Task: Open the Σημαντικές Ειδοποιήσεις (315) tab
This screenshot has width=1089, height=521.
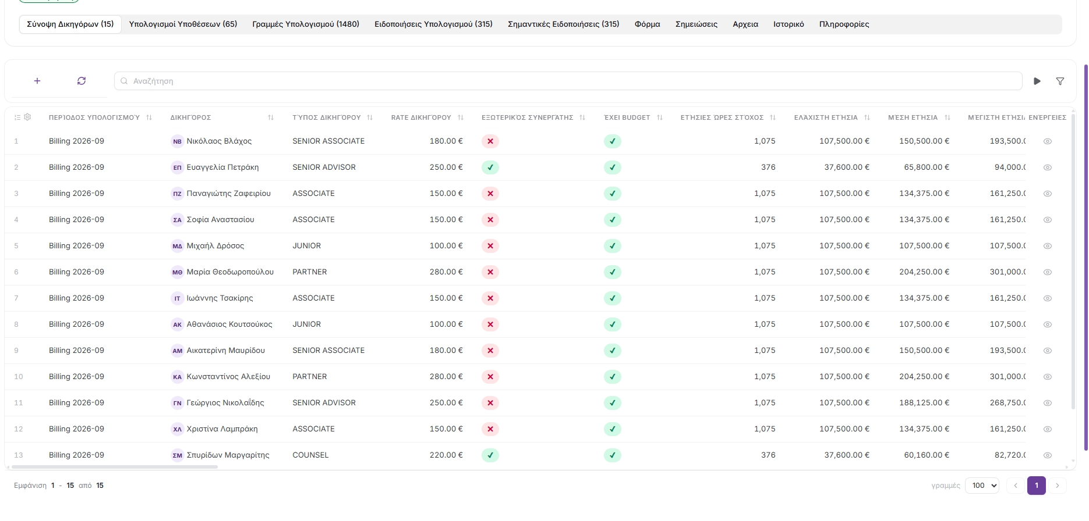Action: (563, 24)
